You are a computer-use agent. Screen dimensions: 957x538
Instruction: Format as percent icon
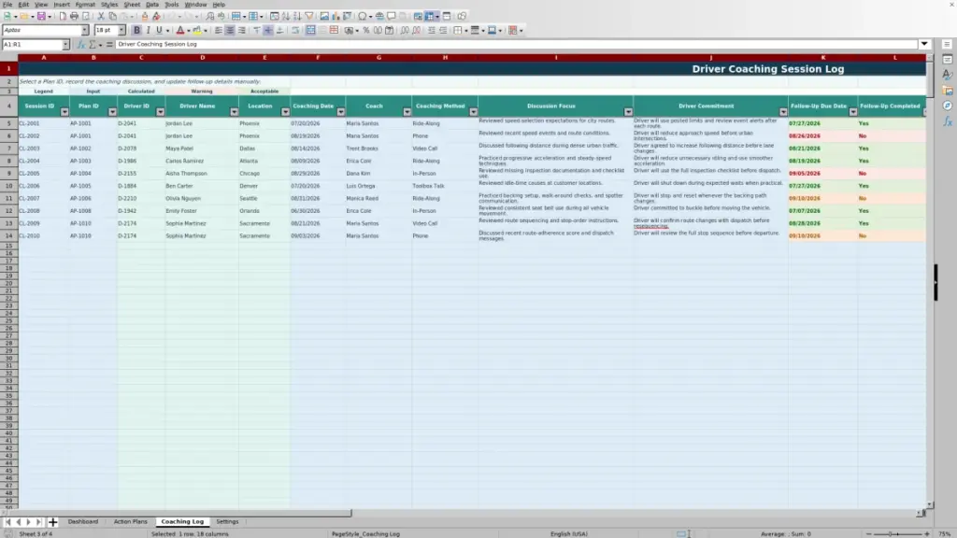click(x=366, y=30)
